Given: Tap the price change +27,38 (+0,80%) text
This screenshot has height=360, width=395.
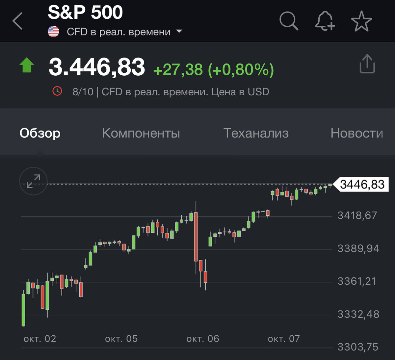Looking at the screenshot, I should (x=214, y=70).
